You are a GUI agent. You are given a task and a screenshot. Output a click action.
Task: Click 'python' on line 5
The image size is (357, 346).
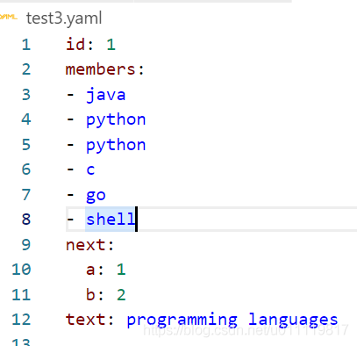(x=116, y=146)
